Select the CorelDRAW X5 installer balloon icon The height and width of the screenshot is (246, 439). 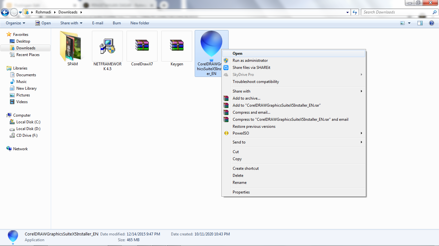pyautogui.click(x=211, y=46)
